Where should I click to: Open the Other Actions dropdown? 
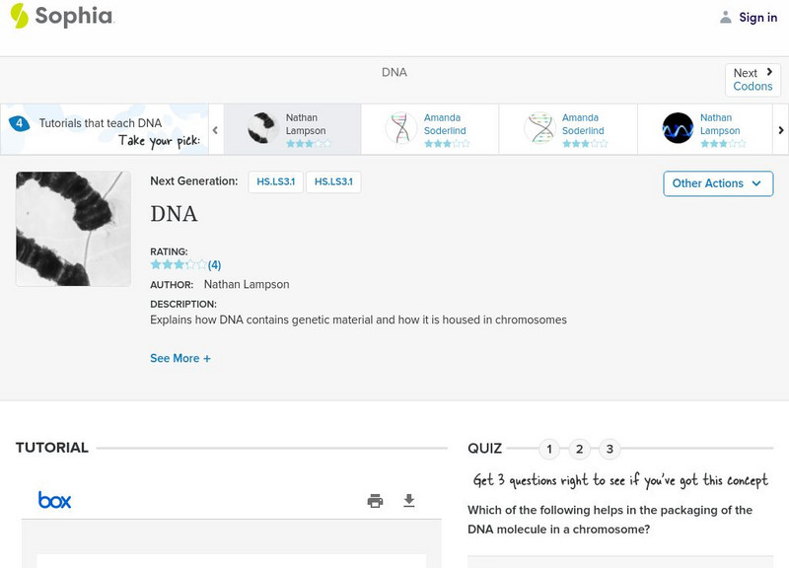click(718, 183)
